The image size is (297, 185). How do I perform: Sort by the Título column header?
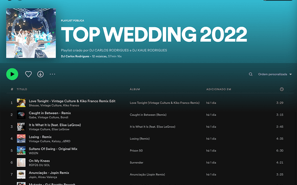pyautogui.click(x=22, y=89)
